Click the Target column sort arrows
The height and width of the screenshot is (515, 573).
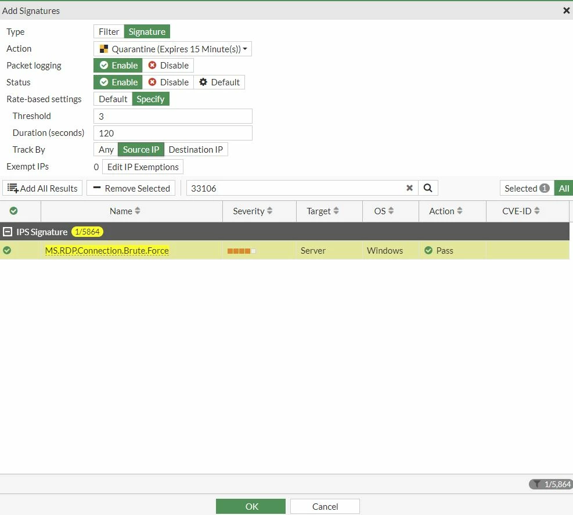[336, 211]
